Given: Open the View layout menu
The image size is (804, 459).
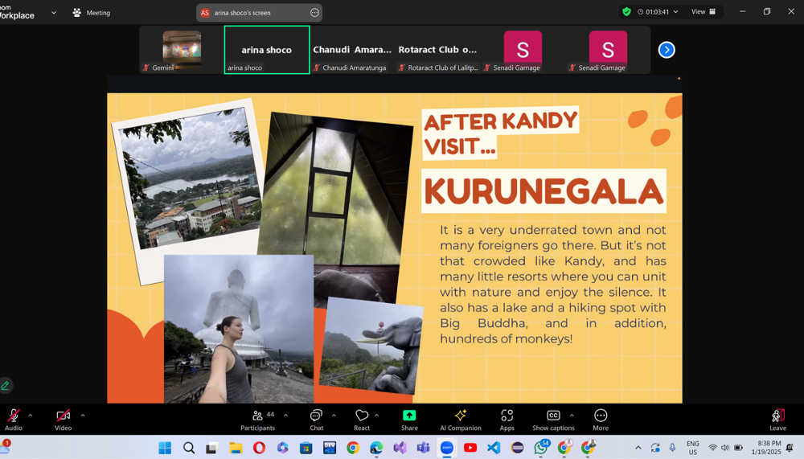Looking at the screenshot, I should tap(703, 12).
